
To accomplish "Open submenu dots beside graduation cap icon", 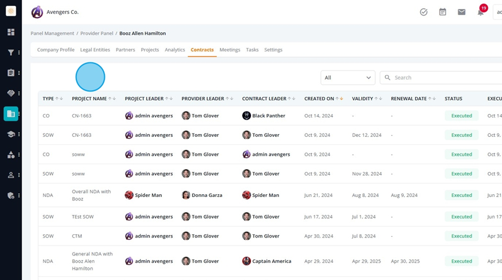I will (x=19, y=134).
